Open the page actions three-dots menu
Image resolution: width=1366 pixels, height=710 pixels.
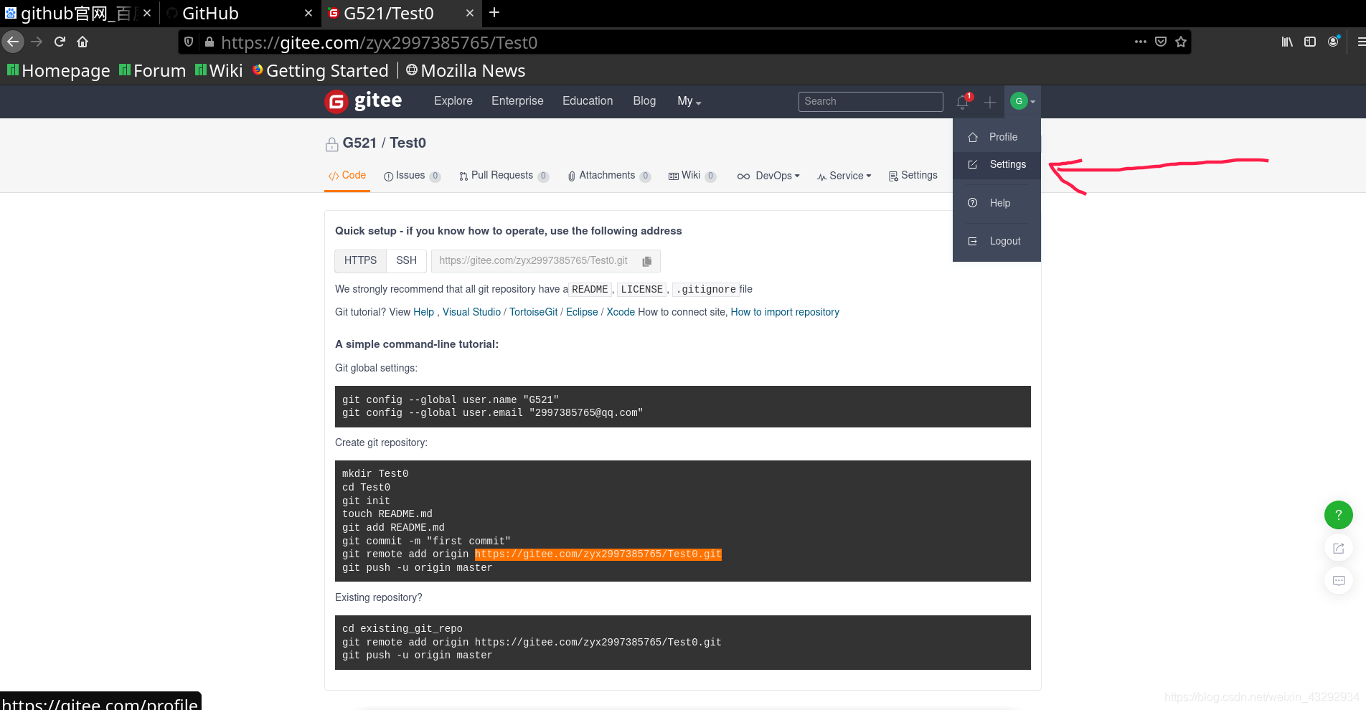(1141, 42)
